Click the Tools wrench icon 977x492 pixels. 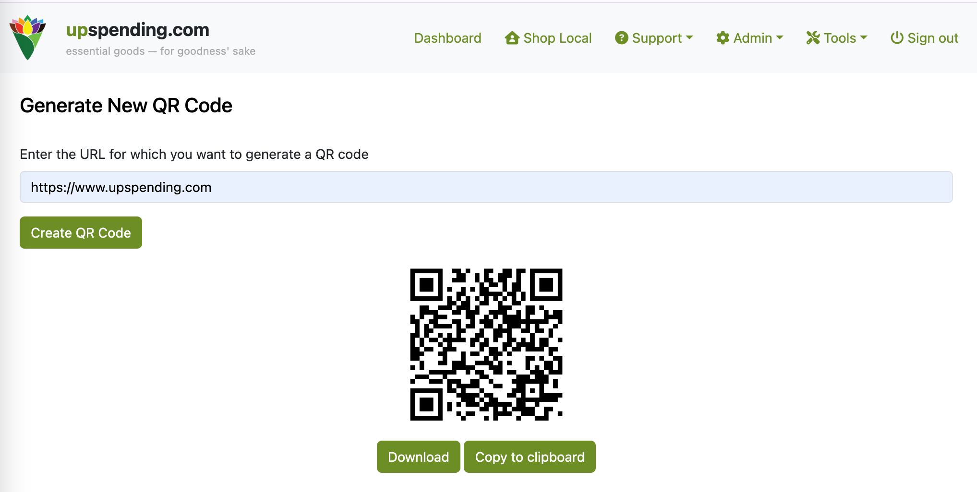coord(813,38)
